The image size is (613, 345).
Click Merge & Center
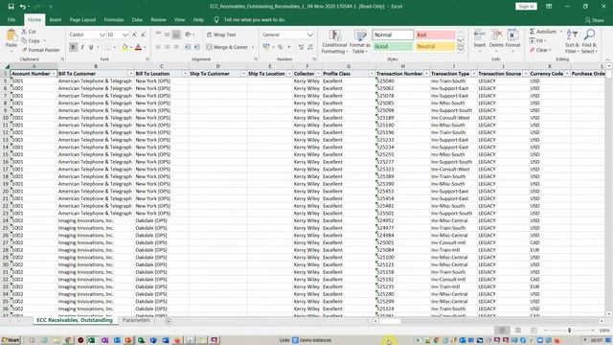pyautogui.click(x=227, y=47)
